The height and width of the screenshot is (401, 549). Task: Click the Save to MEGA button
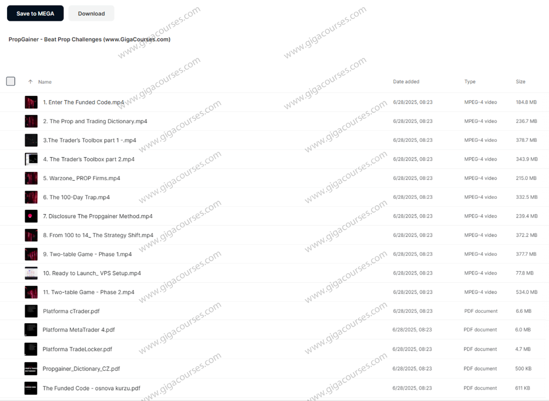(x=35, y=13)
